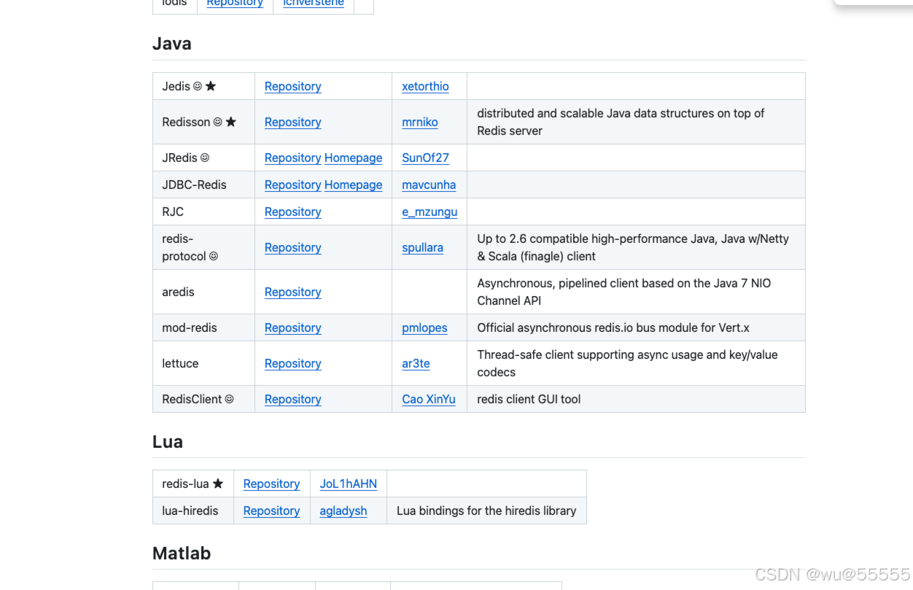Open author link mavcunha
Image resolution: width=913 pixels, height=590 pixels.
(x=429, y=185)
